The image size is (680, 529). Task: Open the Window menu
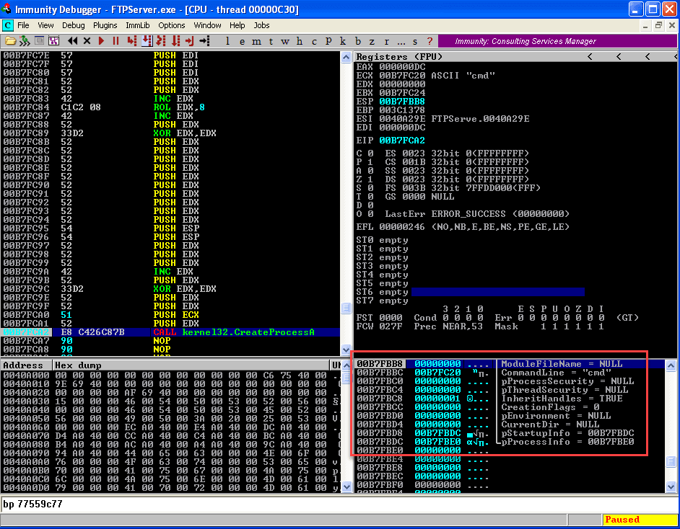point(207,25)
